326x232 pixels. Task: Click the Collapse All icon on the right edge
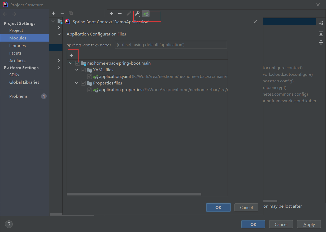point(321,42)
